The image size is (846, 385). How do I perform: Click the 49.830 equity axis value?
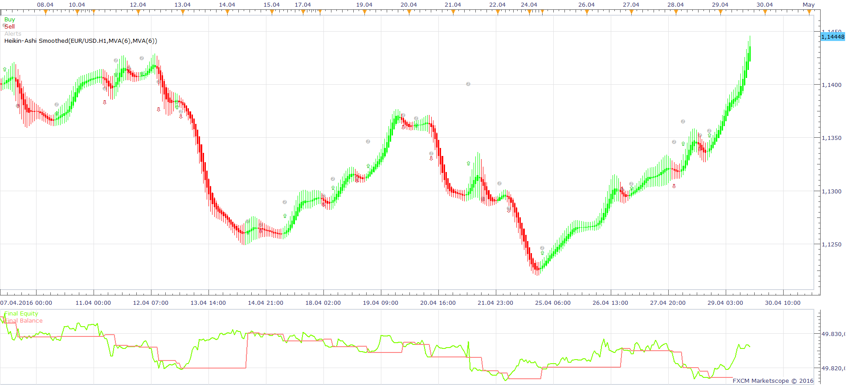point(833,334)
